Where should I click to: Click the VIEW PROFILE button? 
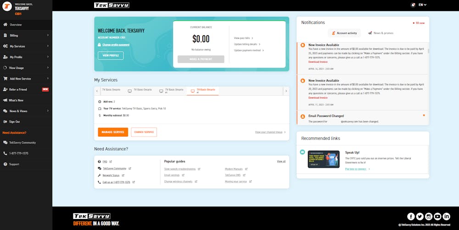point(111,55)
